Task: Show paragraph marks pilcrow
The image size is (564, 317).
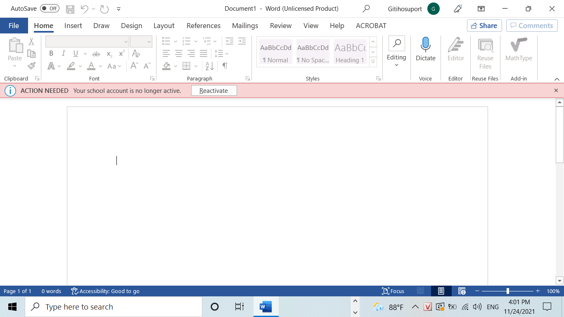Action: point(225,66)
